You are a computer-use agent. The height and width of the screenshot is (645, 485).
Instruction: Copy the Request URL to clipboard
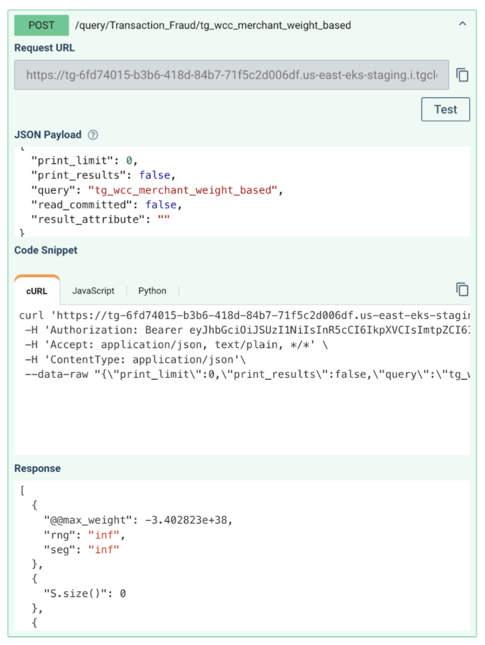(x=462, y=75)
